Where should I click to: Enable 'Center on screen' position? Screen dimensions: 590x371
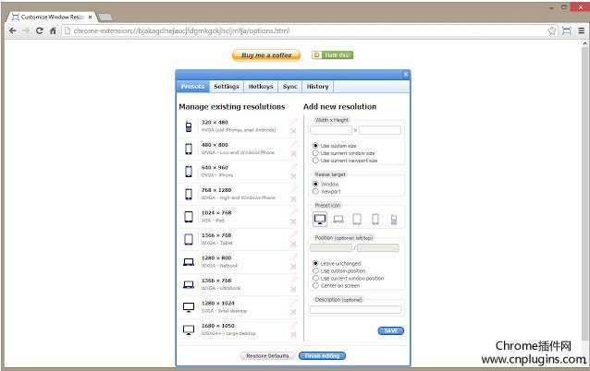[x=315, y=285]
